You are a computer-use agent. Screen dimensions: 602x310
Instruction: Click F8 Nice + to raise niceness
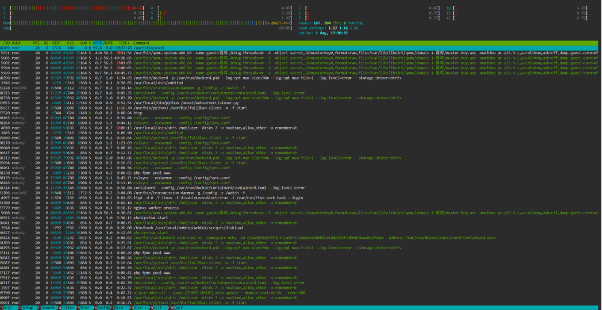tap(140, 308)
